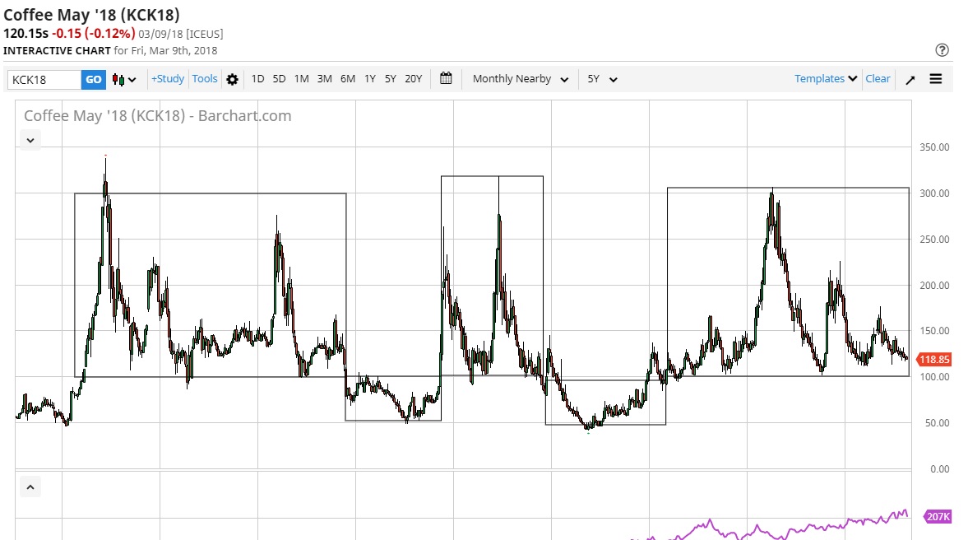Click the GO button next to symbol field

click(93, 79)
